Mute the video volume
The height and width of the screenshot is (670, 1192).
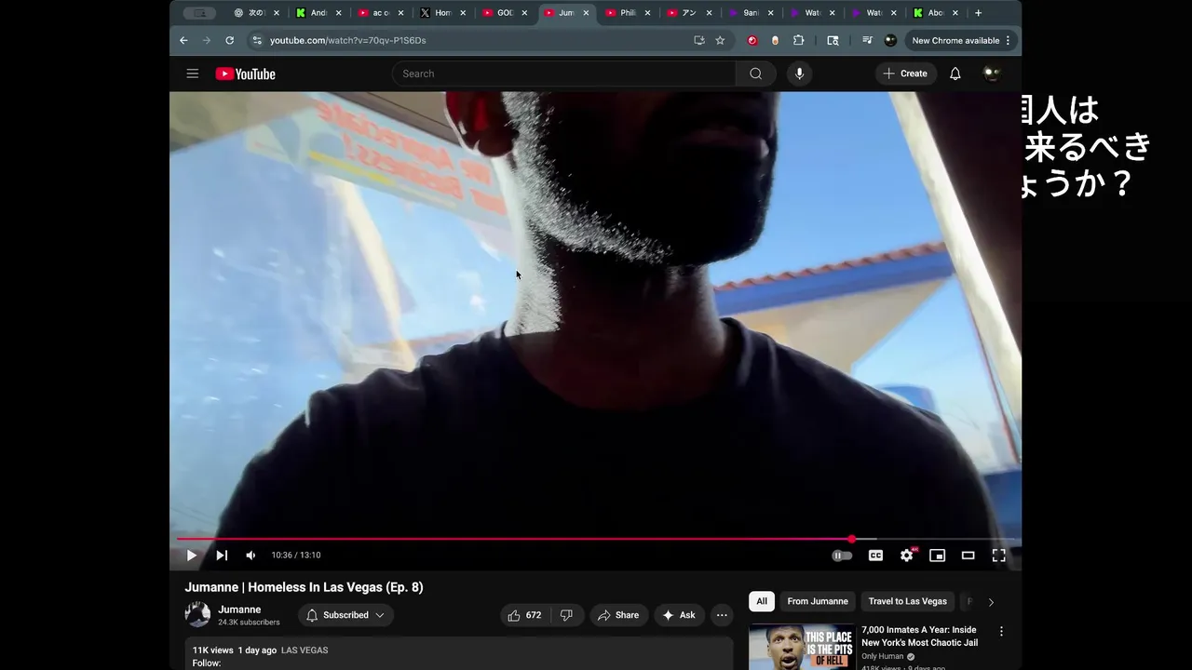pyautogui.click(x=251, y=556)
